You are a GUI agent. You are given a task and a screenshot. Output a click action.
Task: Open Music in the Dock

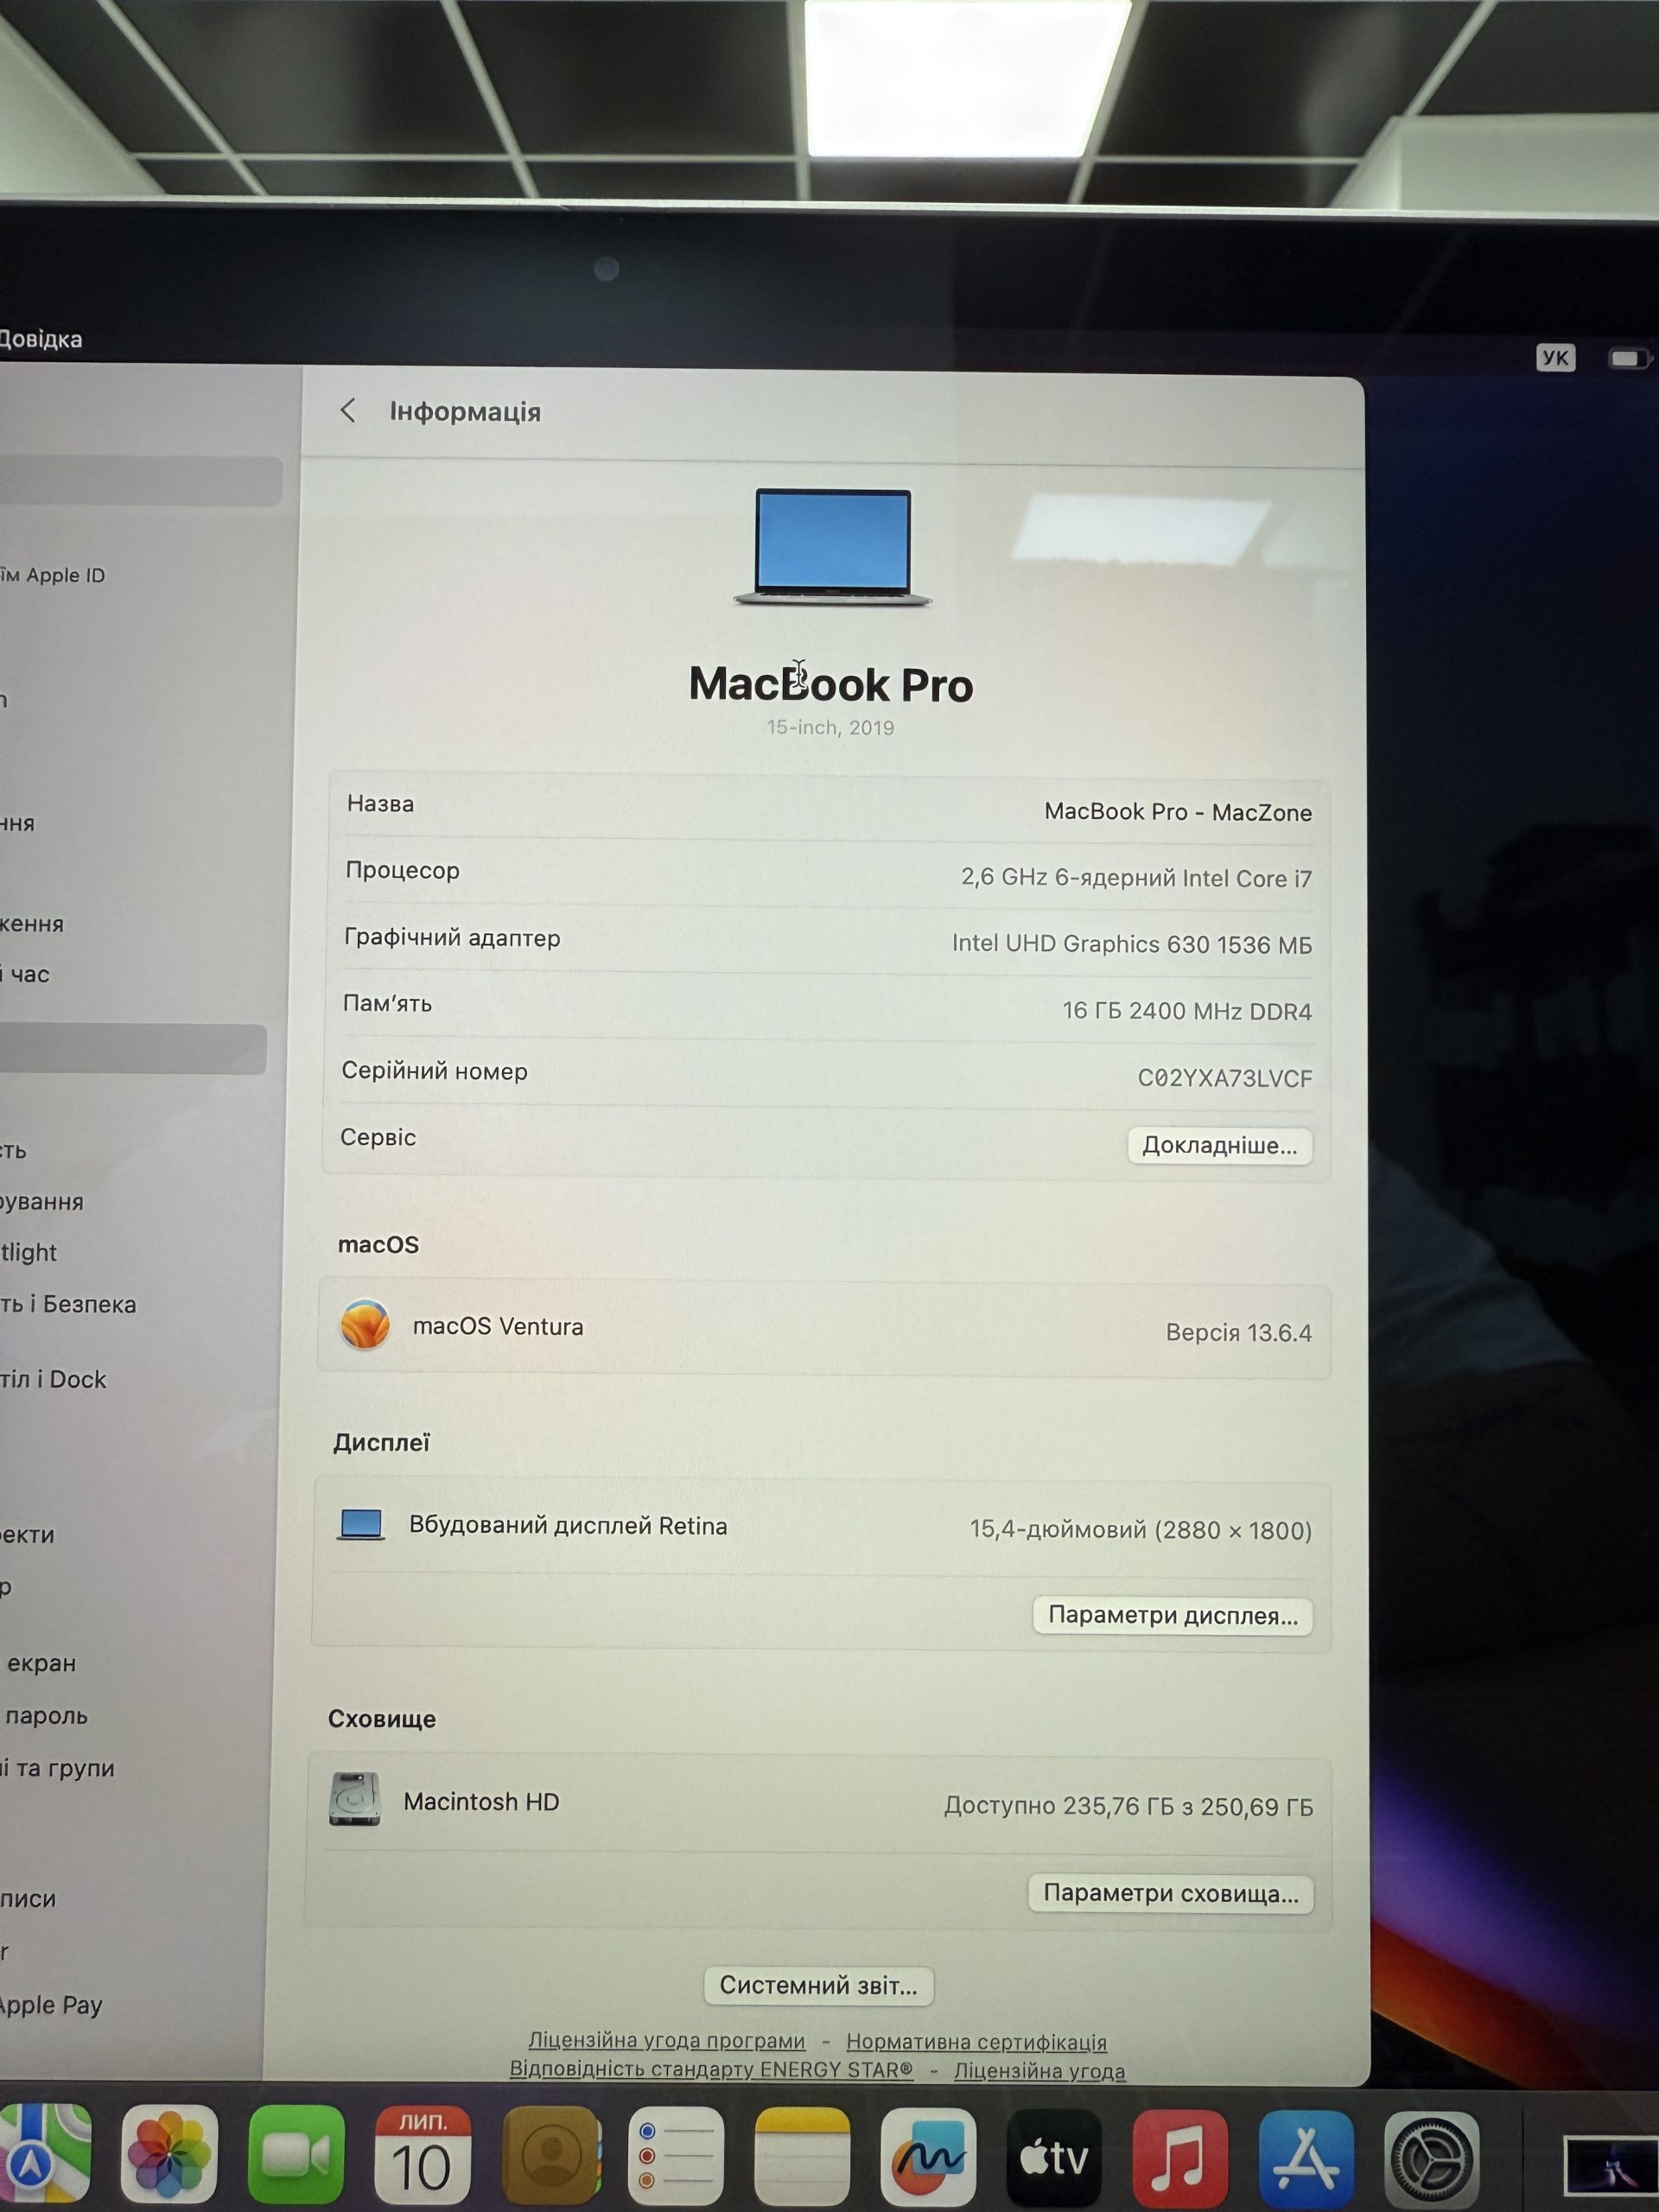click(1180, 2158)
